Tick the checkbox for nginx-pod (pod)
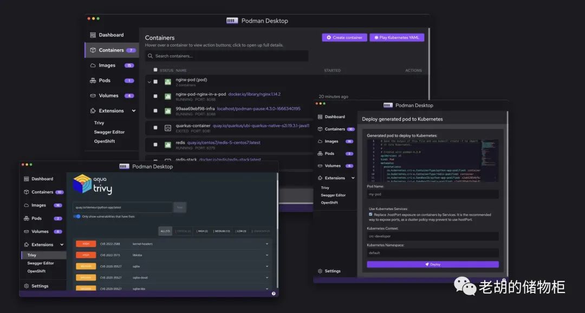 (x=155, y=82)
